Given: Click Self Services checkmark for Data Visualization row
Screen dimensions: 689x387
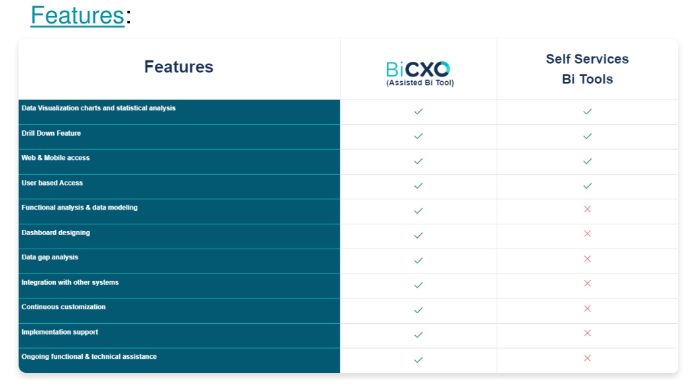Looking at the screenshot, I should tap(587, 112).
